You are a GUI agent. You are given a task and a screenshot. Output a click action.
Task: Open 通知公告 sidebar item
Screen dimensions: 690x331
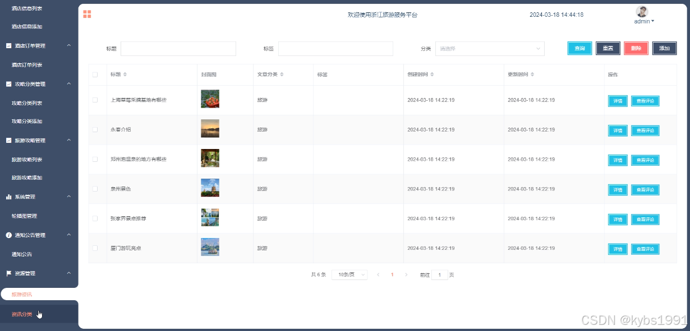[22, 254]
